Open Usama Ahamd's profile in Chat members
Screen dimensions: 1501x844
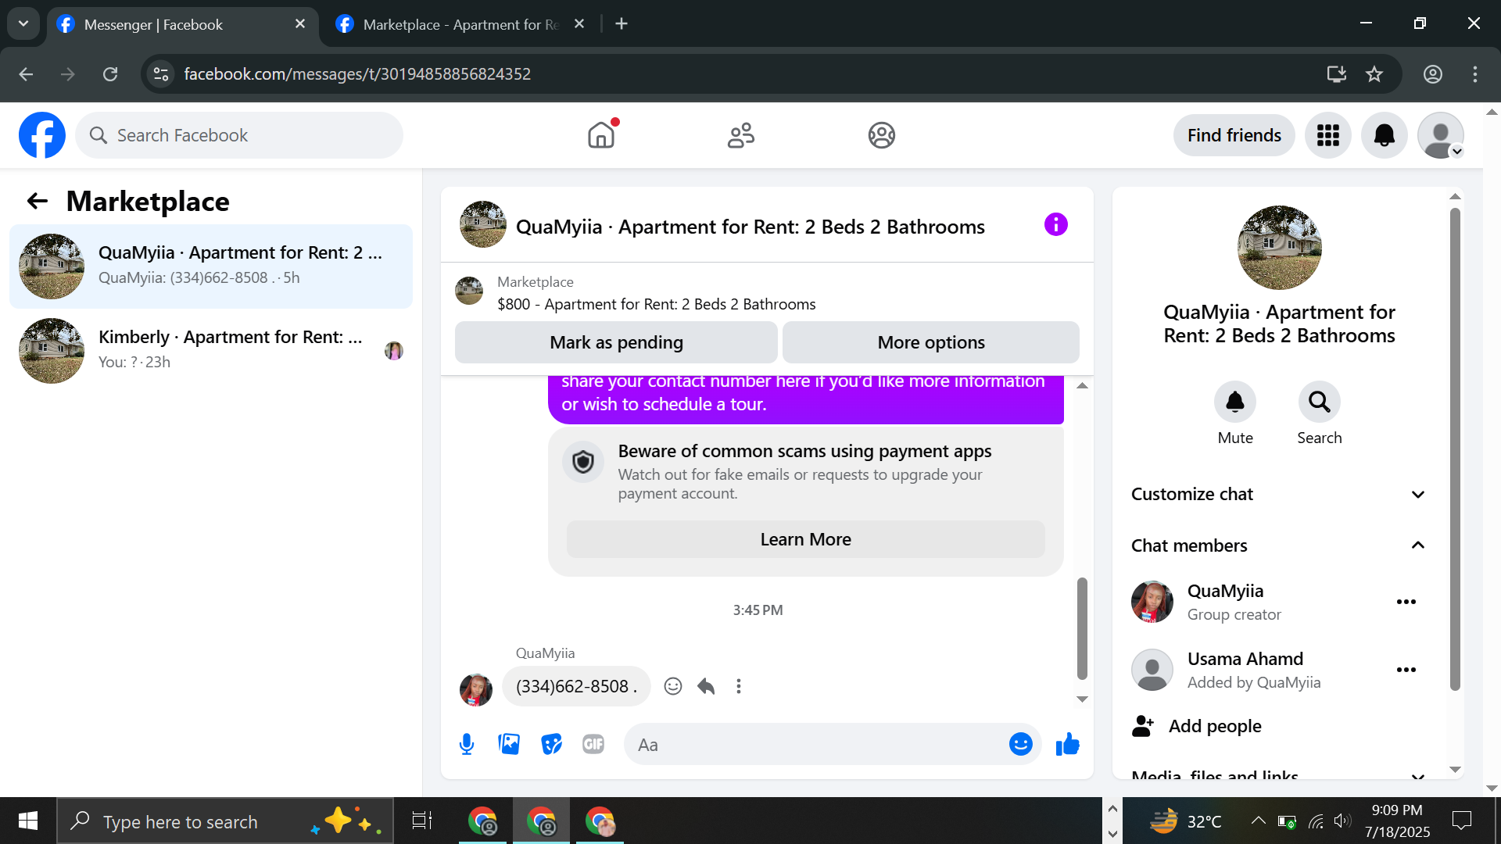tap(1226, 670)
